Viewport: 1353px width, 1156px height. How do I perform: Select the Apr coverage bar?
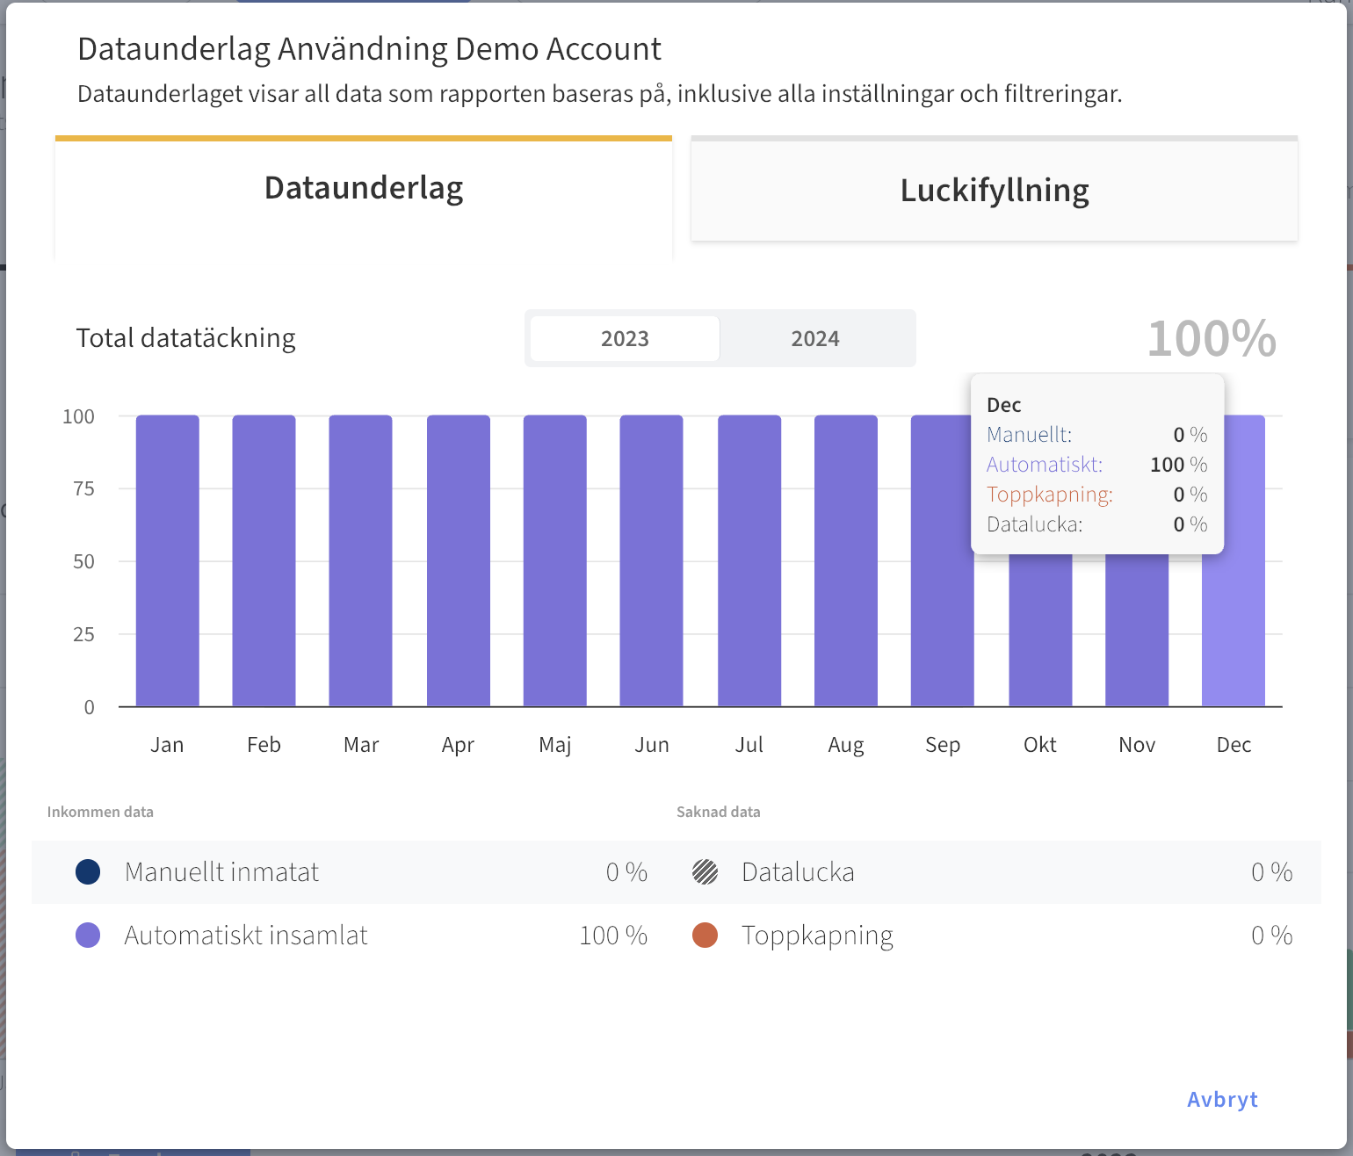coord(458,560)
